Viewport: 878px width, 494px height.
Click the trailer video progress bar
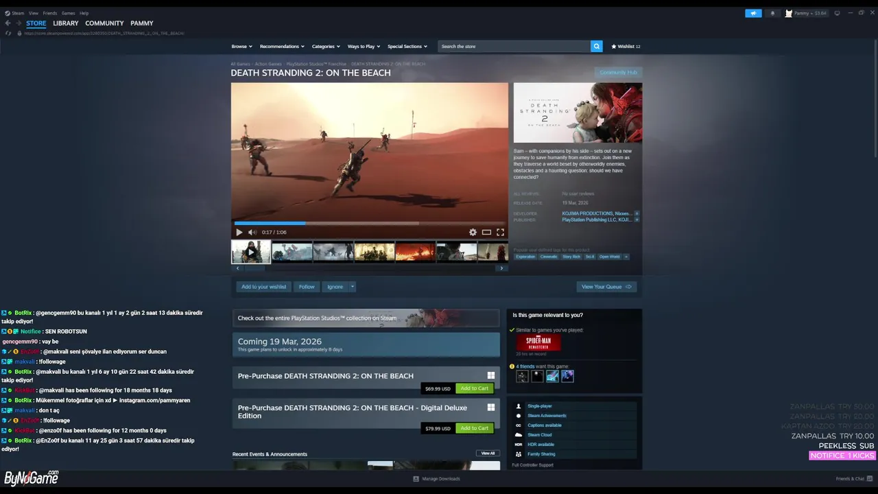click(370, 223)
